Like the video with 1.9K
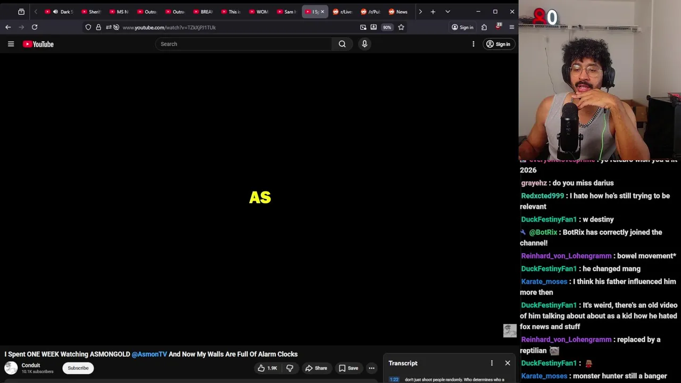 (x=268, y=368)
